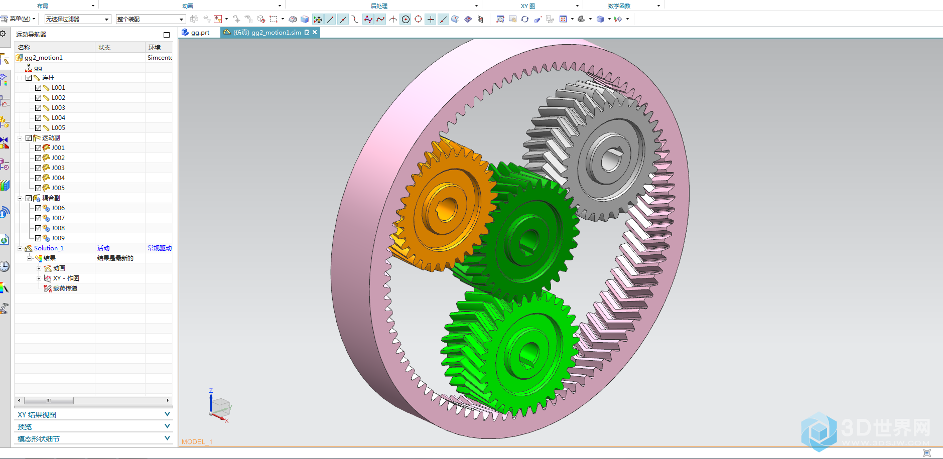Toggle Quadrant Point snap icon
Viewport: 943px width, 459px height.
418,19
